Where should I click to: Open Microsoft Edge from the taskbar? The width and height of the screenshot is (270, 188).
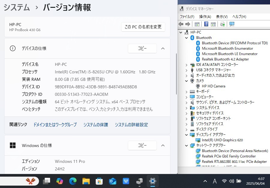click(73, 181)
